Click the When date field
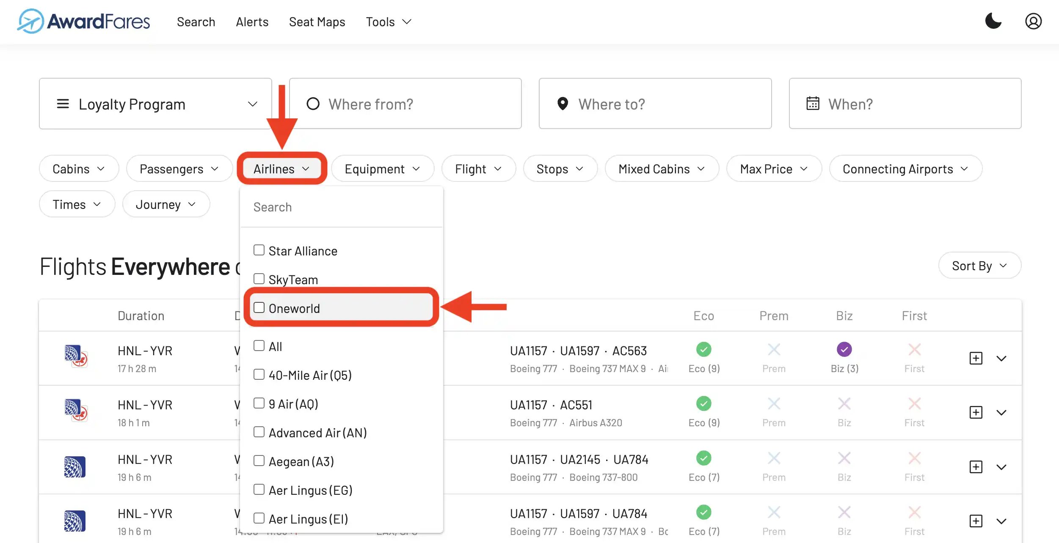Screen dimensions: 1059x543 [x=905, y=104]
